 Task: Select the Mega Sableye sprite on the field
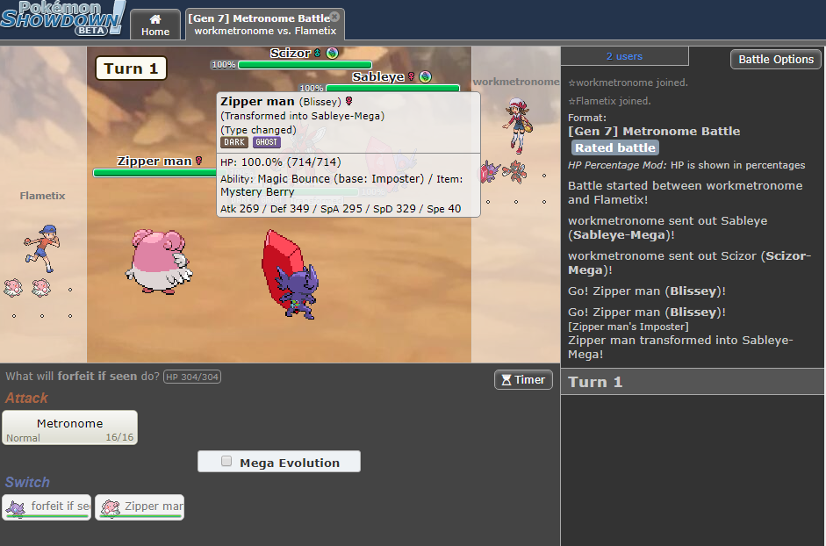(291, 274)
